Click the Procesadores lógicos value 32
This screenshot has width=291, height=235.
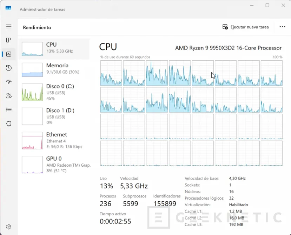tap(231, 198)
